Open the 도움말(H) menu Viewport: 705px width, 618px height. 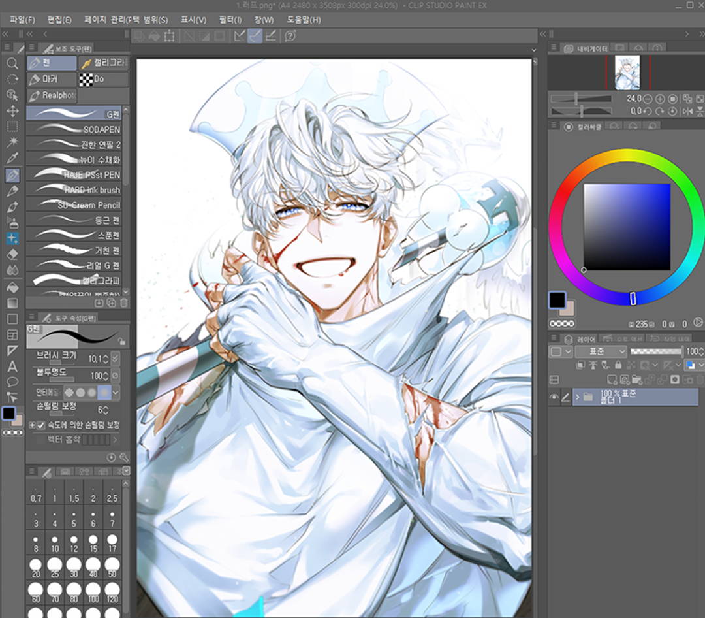304,20
